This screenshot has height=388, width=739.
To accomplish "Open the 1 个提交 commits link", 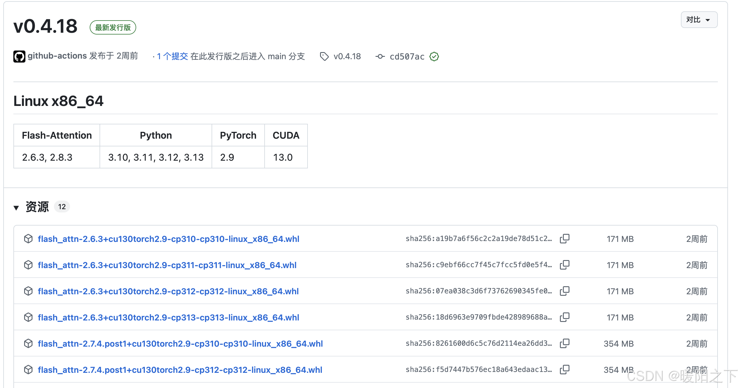I will pos(172,57).
